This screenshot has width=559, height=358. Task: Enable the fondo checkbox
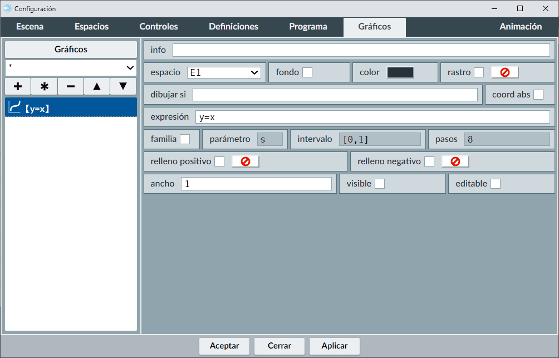point(307,72)
